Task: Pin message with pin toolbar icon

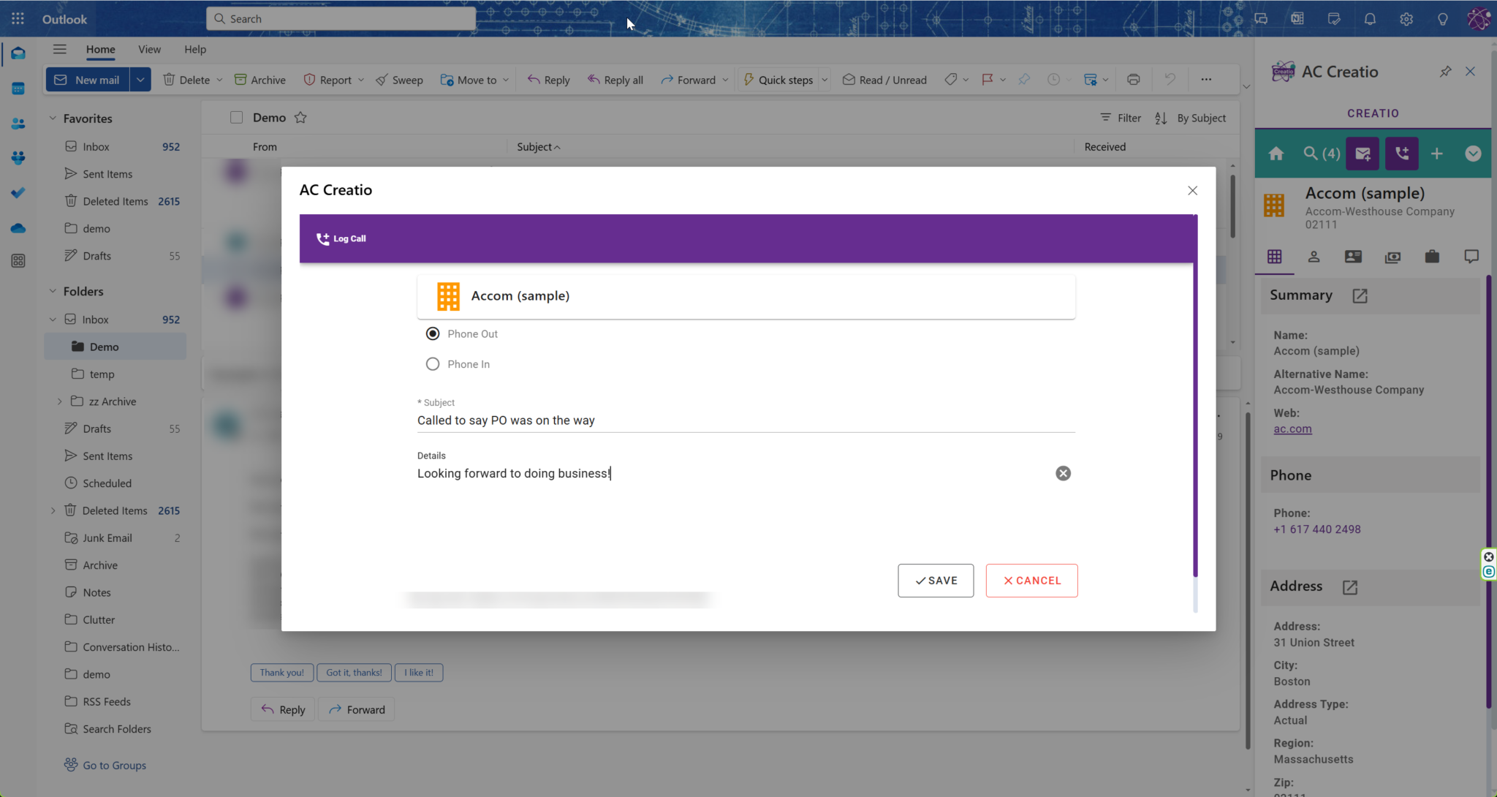Action: (1024, 80)
